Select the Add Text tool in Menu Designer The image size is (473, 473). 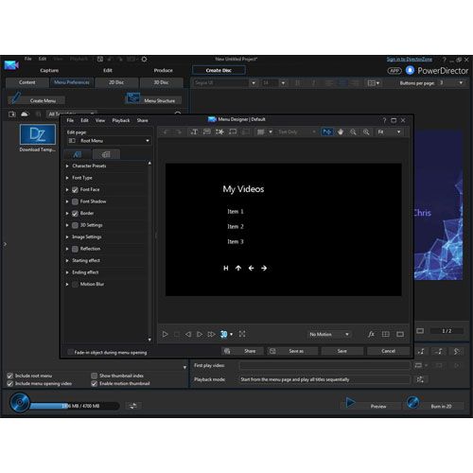click(x=194, y=131)
